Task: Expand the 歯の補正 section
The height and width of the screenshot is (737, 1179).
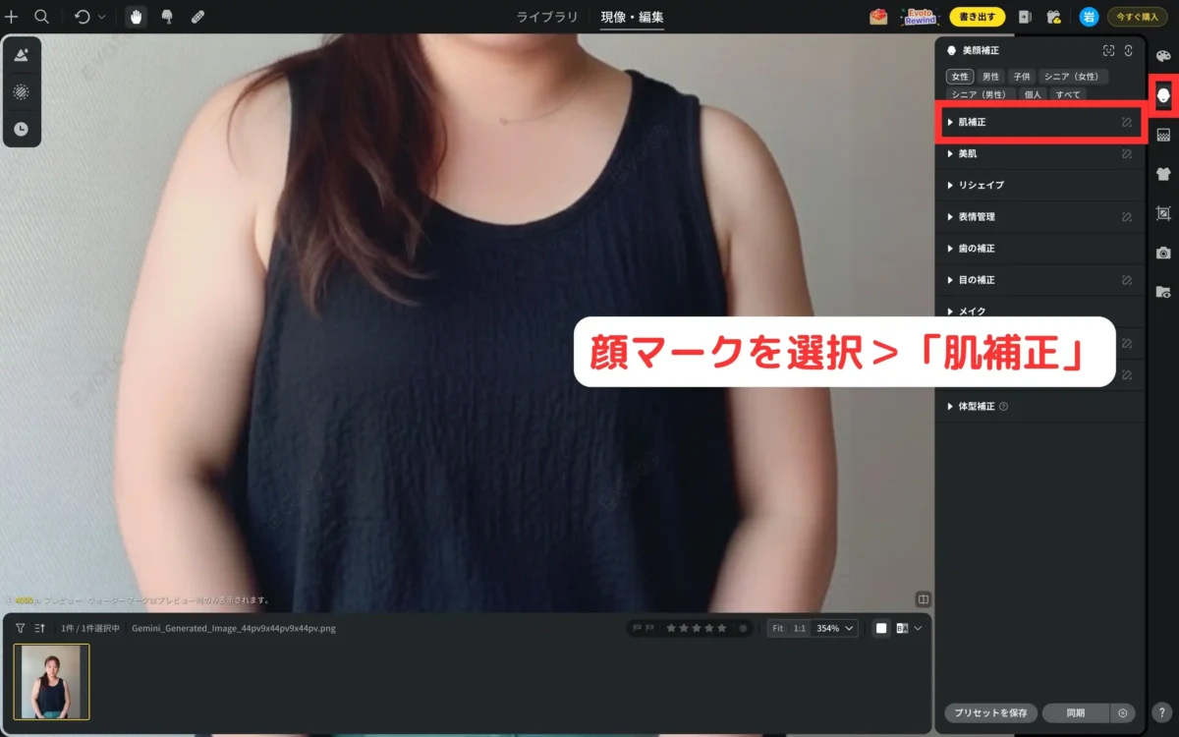Action: tap(1039, 248)
